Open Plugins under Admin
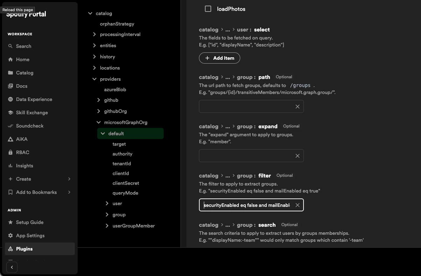Image resolution: width=421 pixels, height=276 pixels. pos(40,249)
